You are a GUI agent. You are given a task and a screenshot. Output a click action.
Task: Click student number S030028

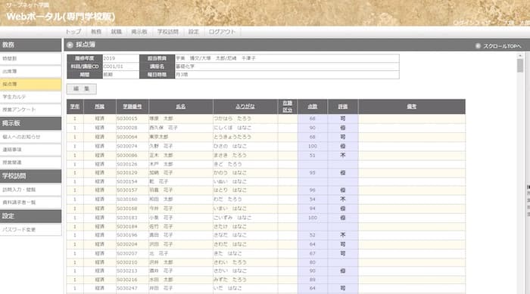click(x=127, y=128)
